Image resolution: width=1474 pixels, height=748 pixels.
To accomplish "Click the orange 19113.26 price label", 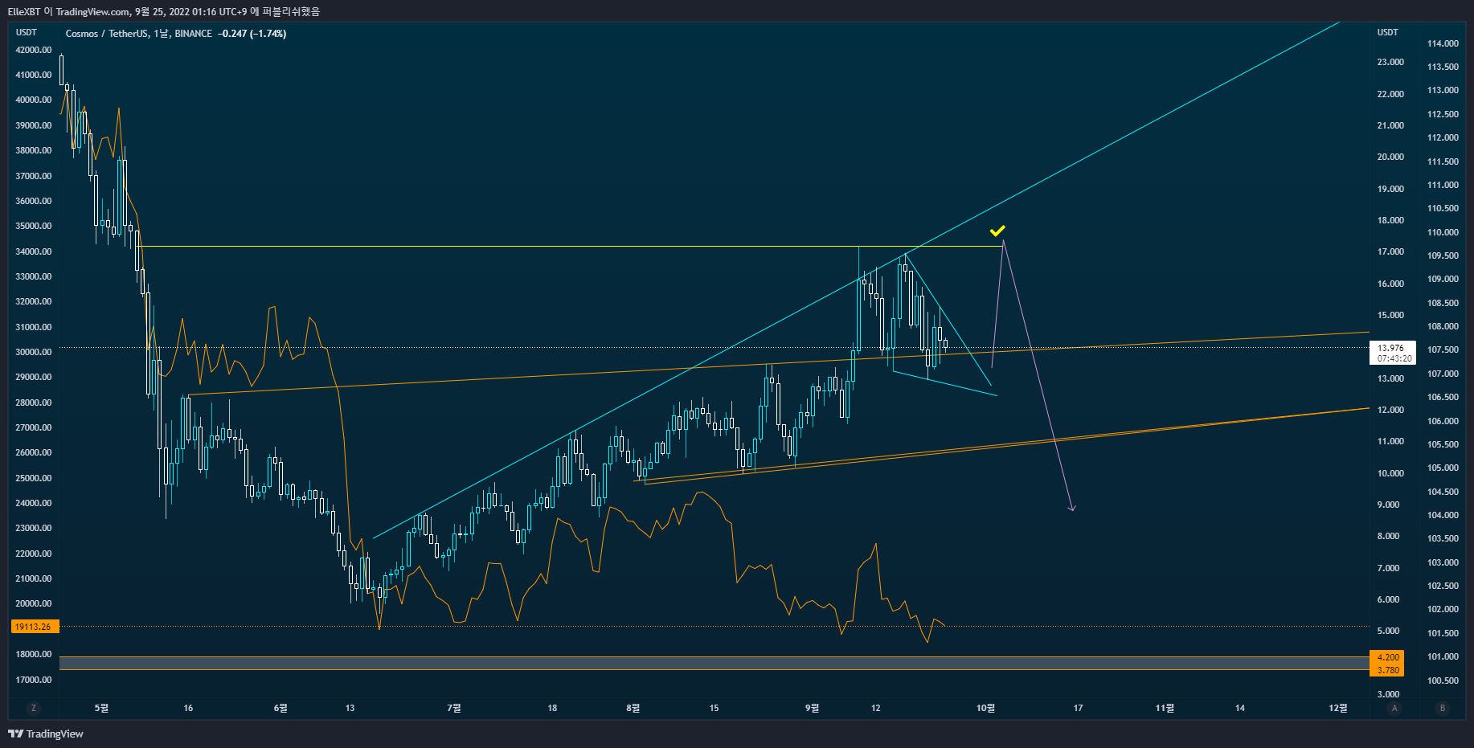I will pos(35,627).
